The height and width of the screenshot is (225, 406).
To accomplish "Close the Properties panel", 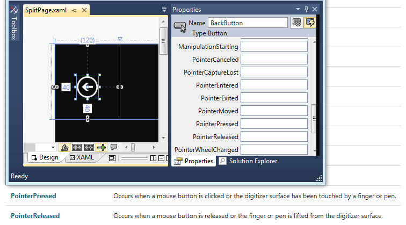I will click(315, 9).
